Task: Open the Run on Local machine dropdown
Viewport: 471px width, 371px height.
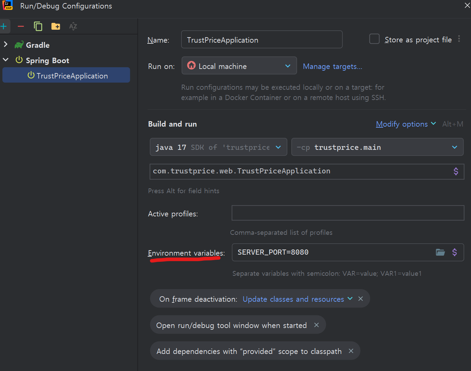Action: tap(239, 66)
